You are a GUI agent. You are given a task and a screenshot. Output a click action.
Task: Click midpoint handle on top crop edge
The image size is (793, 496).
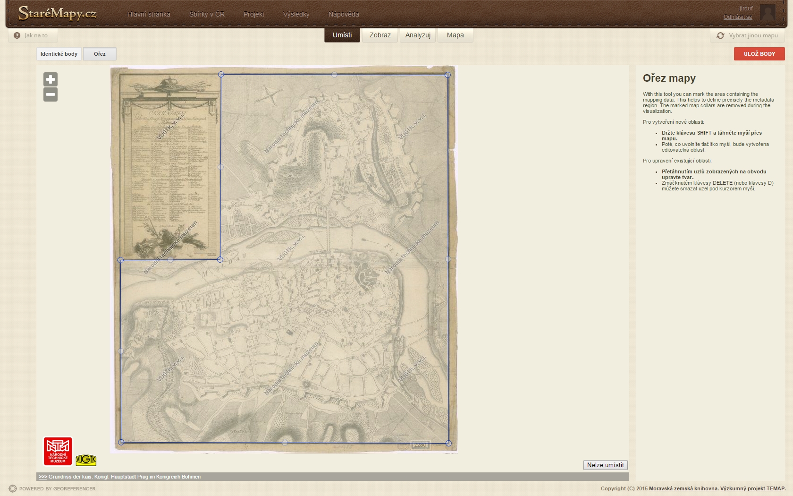coord(334,75)
